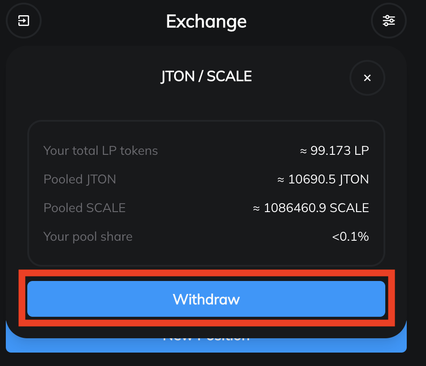Click the Exchange page heading

point(206,21)
